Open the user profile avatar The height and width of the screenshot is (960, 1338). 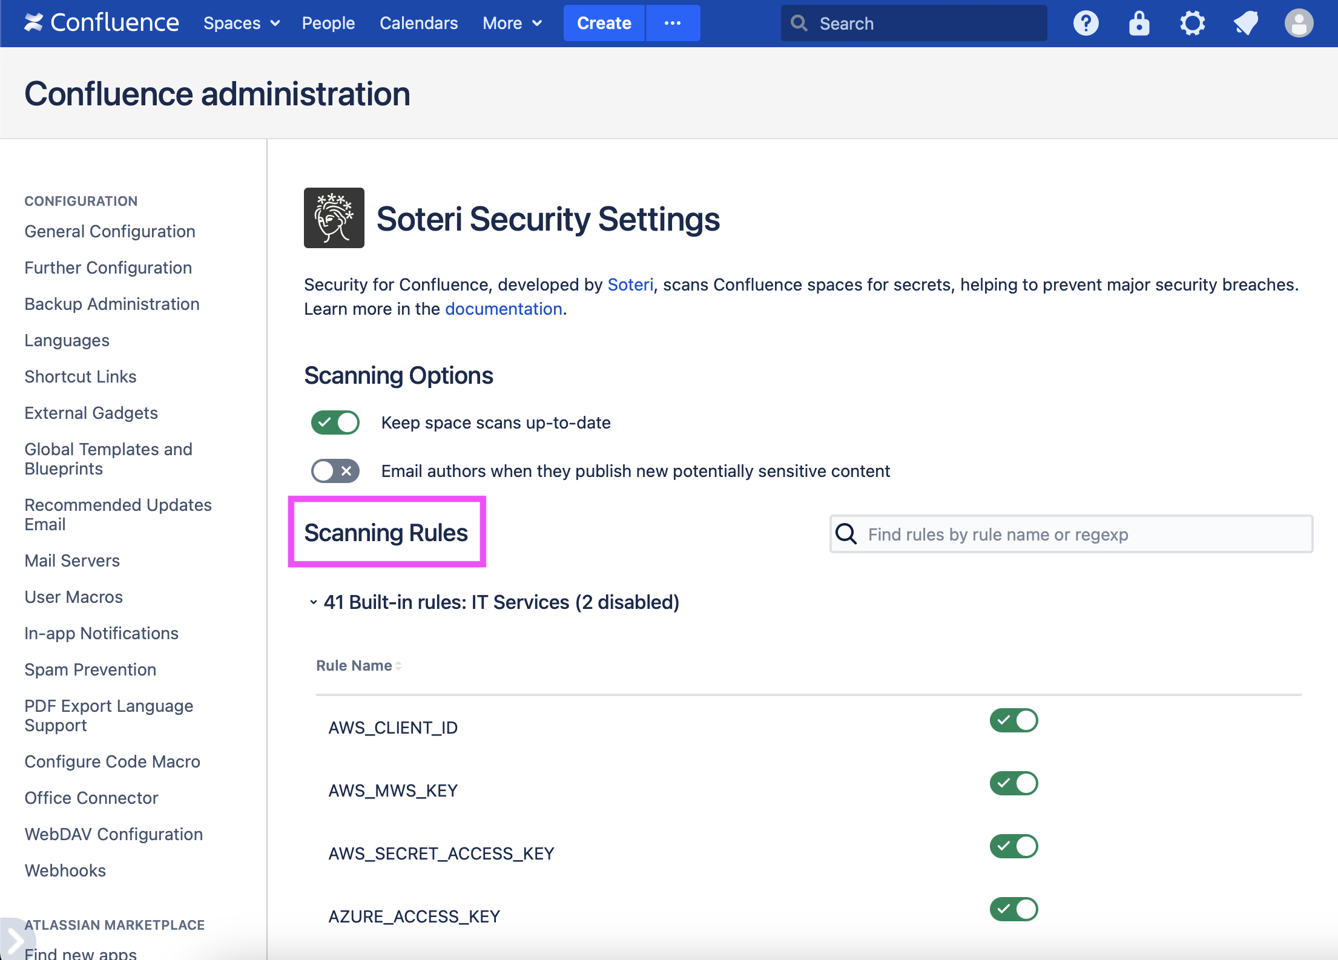click(1299, 23)
